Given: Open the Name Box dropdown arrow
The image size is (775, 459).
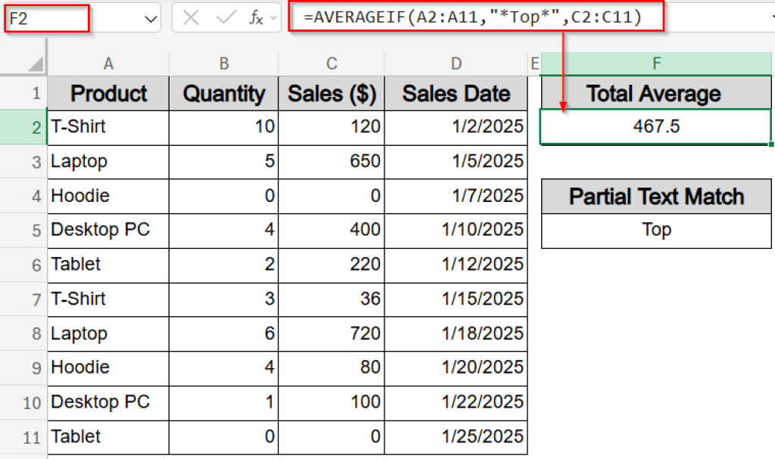Looking at the screenshot, I should [x=150, y=17].
